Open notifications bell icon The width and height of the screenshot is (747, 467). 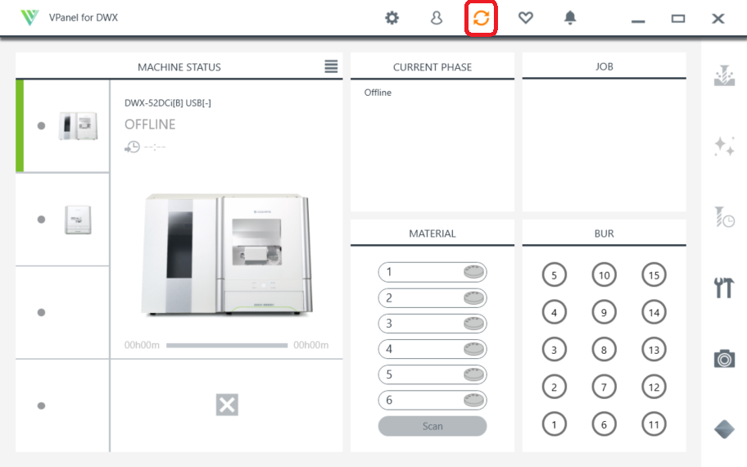click(570, 18)
